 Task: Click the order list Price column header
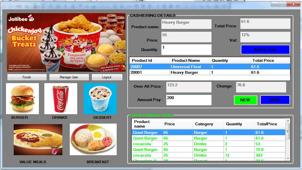(177, 124)
